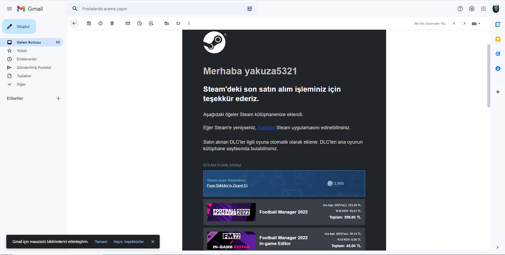Open the Labels icon in the toolbar
This screenshot has width=505, height=255.
point(178,23)
